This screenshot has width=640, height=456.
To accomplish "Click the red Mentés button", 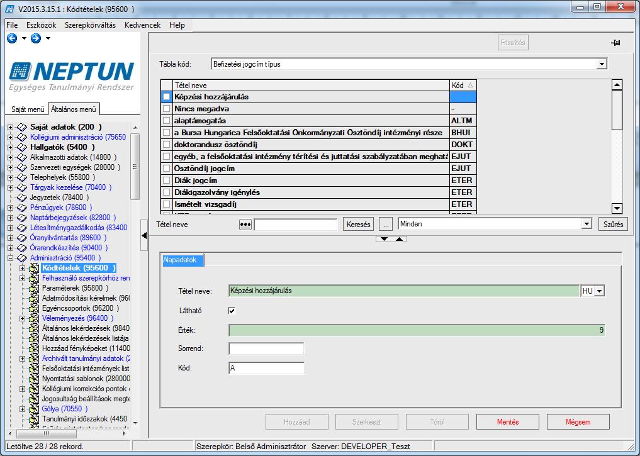I will 507,422.
